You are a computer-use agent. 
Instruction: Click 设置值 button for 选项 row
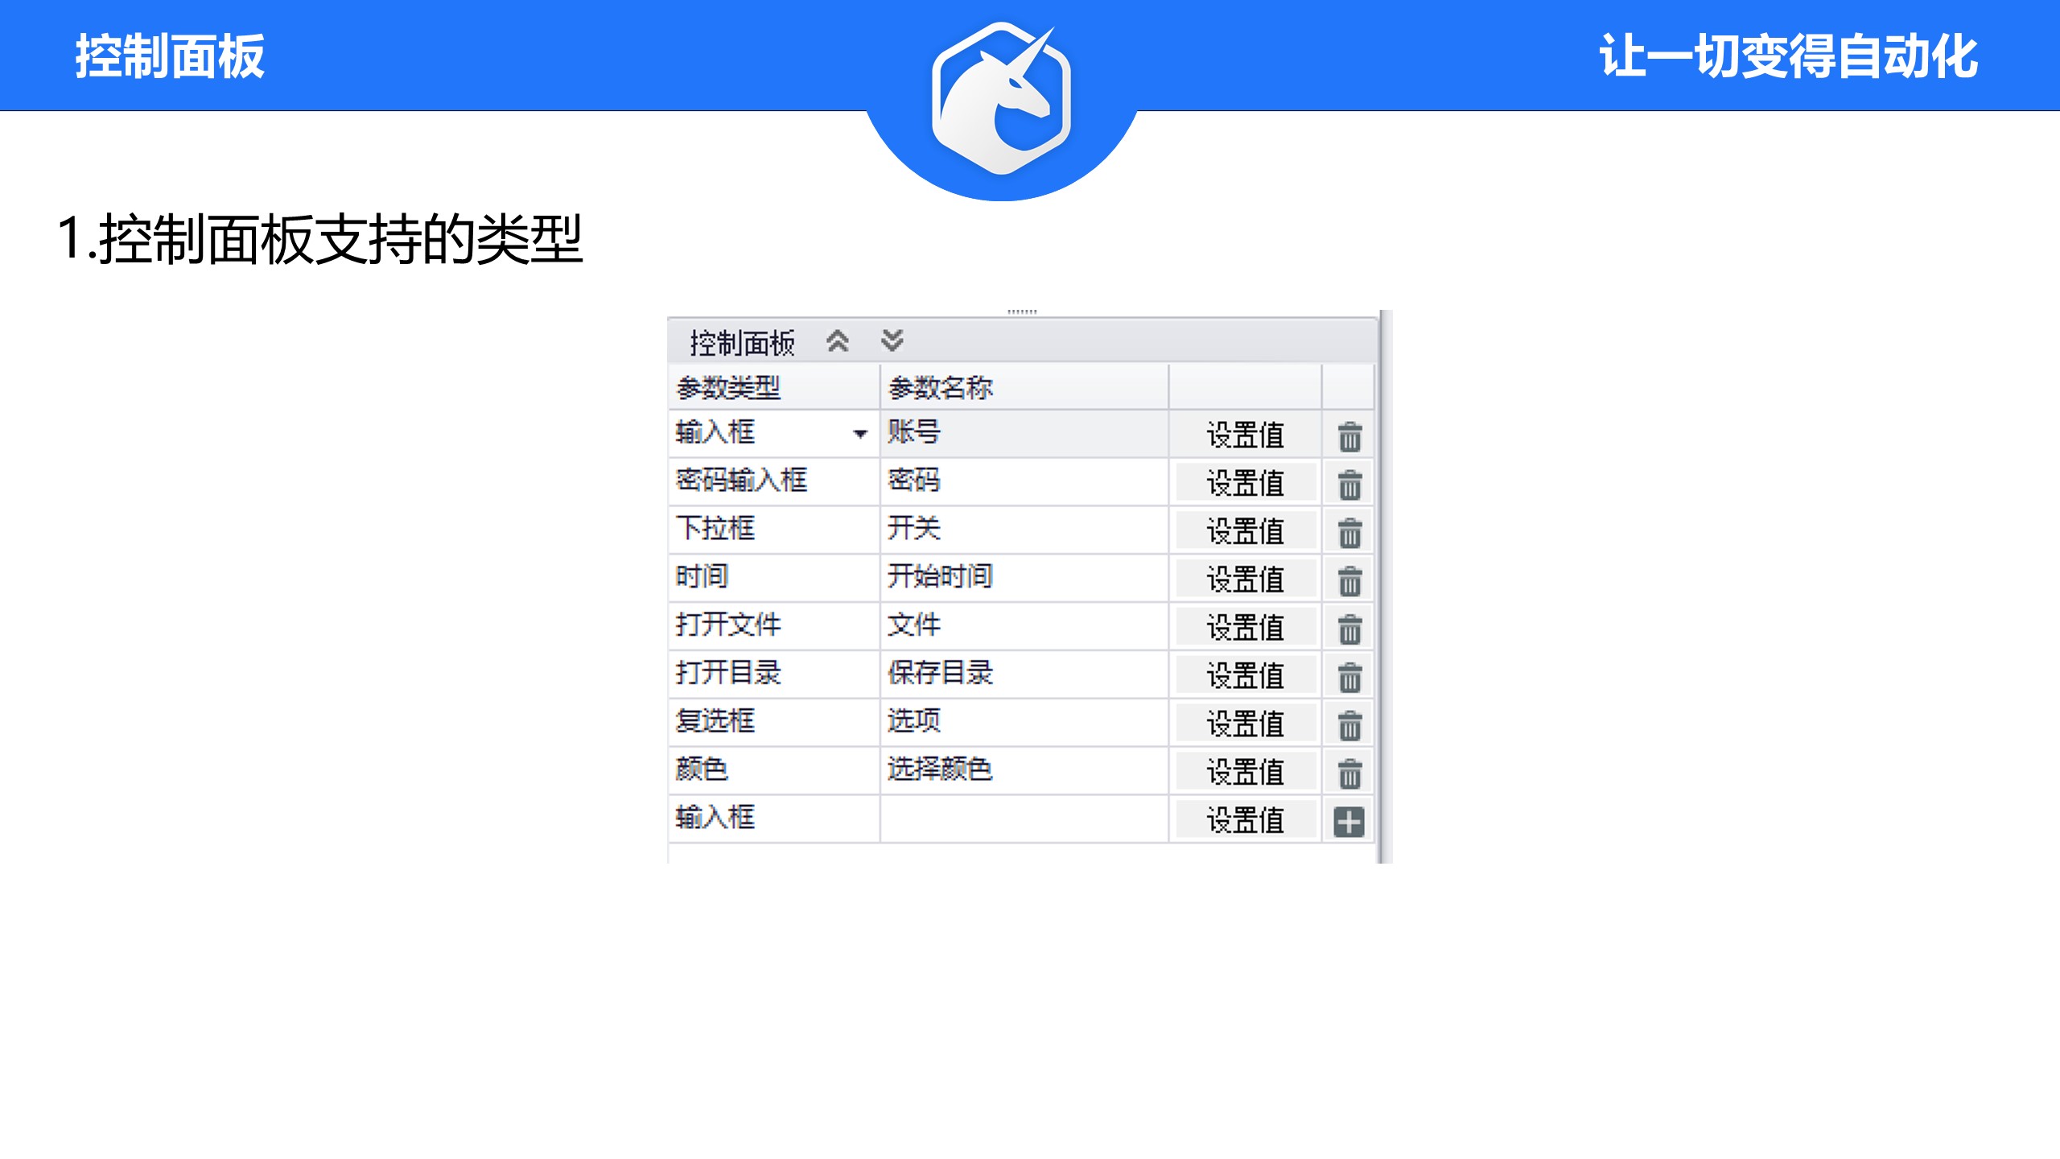coord(1245,724)
